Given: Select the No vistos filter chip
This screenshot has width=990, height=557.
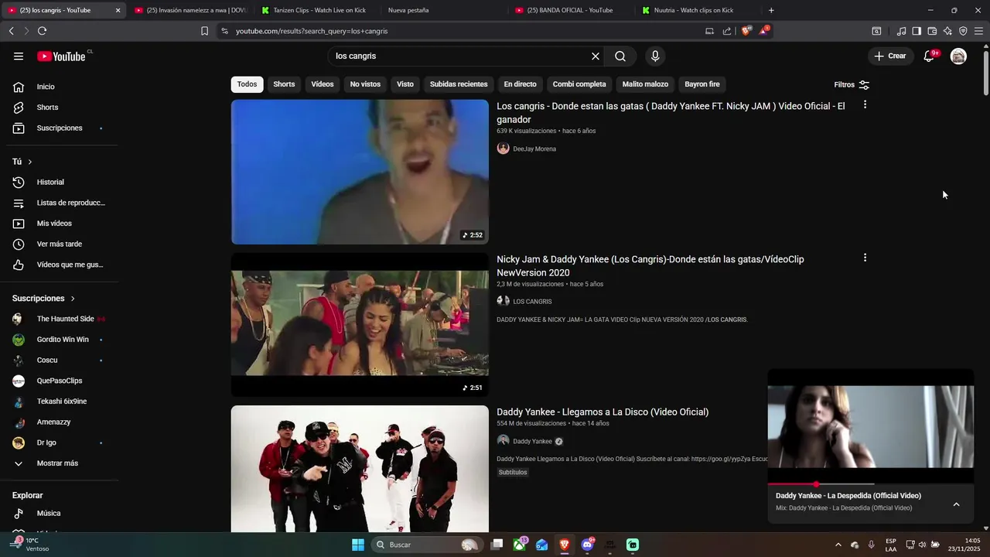Looking at the screenshot, I should [x=365, y=84].
